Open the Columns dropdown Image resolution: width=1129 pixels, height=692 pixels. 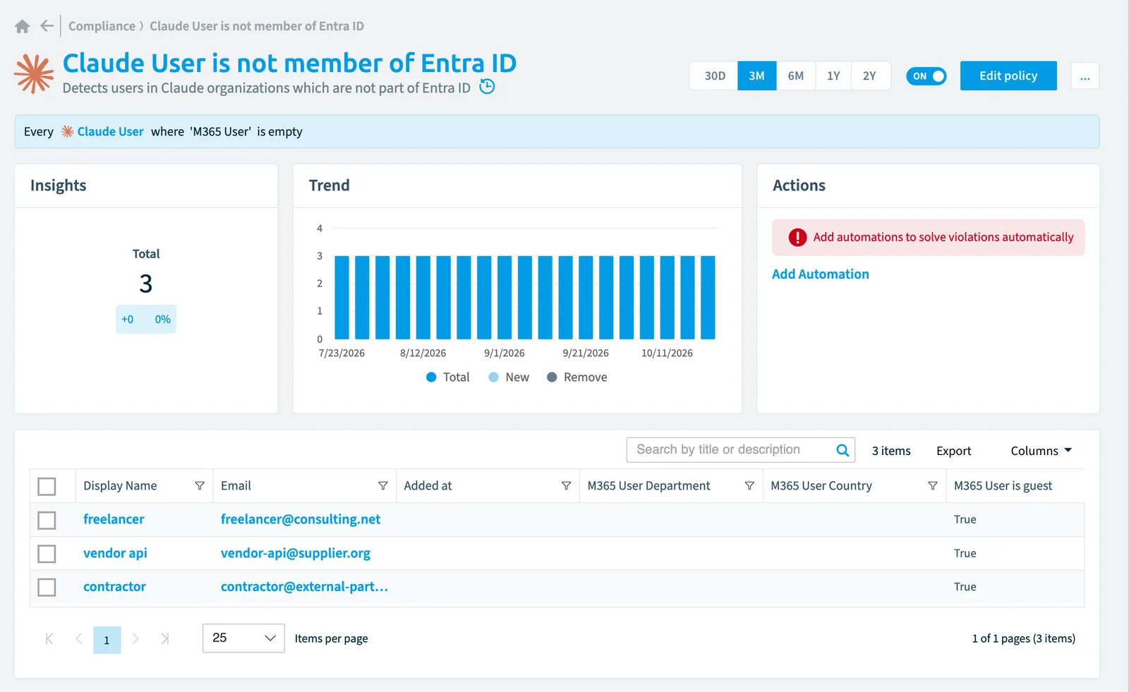point(1041,451)
